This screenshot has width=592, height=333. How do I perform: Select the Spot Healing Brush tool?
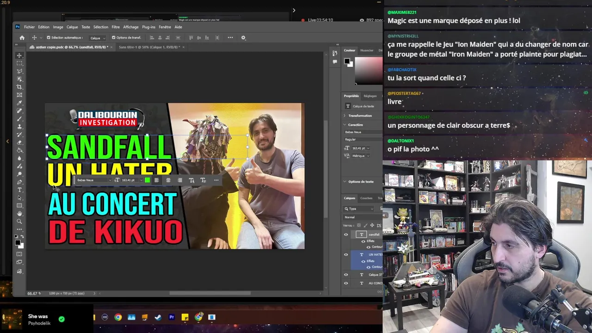19,111
